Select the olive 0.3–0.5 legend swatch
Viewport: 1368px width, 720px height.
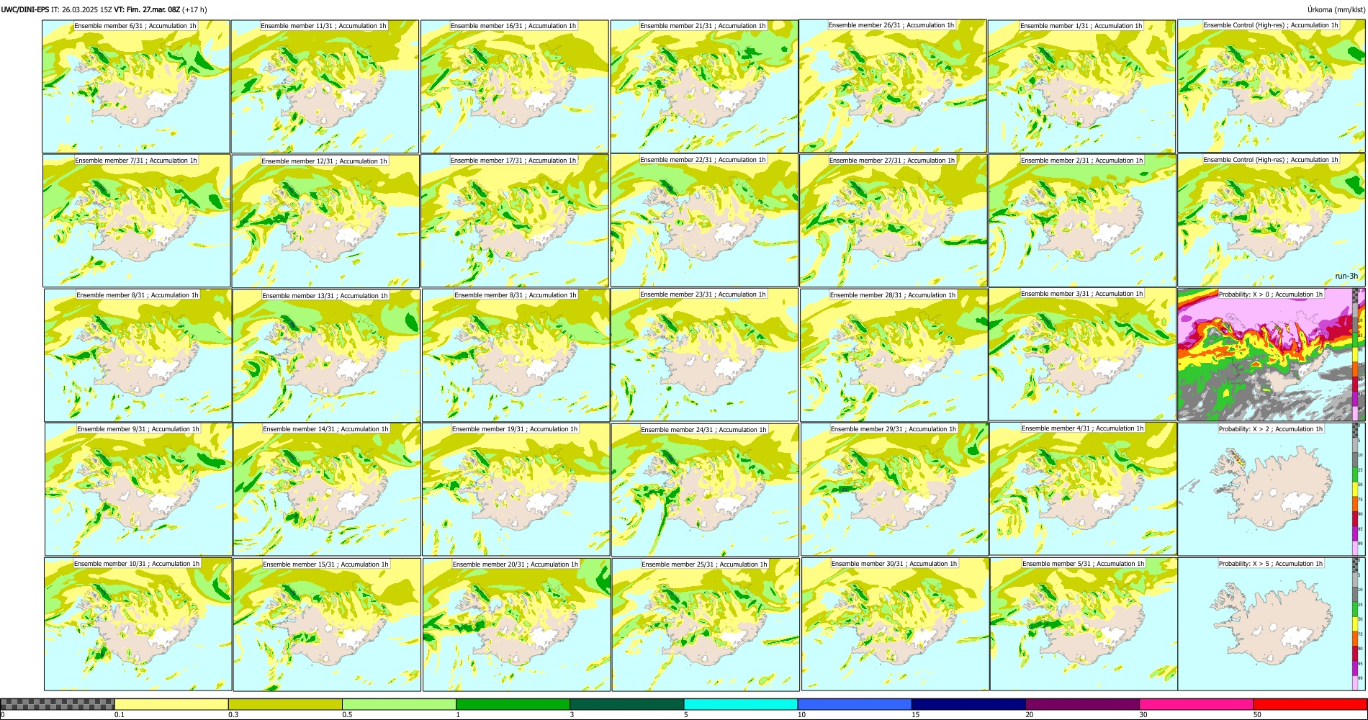coord(285,704)
